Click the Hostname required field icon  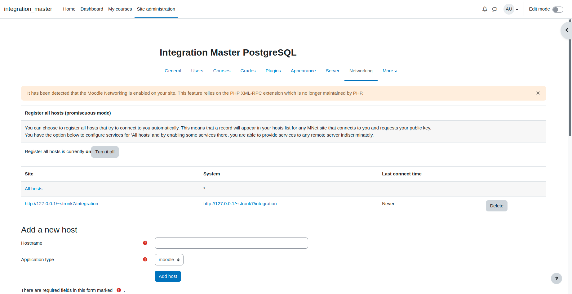(145, 243)
